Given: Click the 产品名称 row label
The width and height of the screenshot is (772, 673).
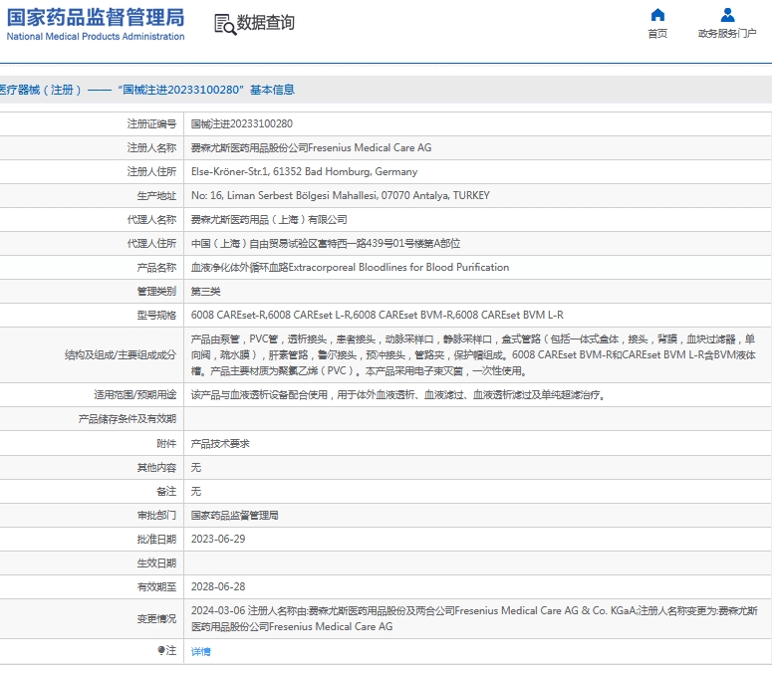Looking at the screenshot, I should click(156, 267).
